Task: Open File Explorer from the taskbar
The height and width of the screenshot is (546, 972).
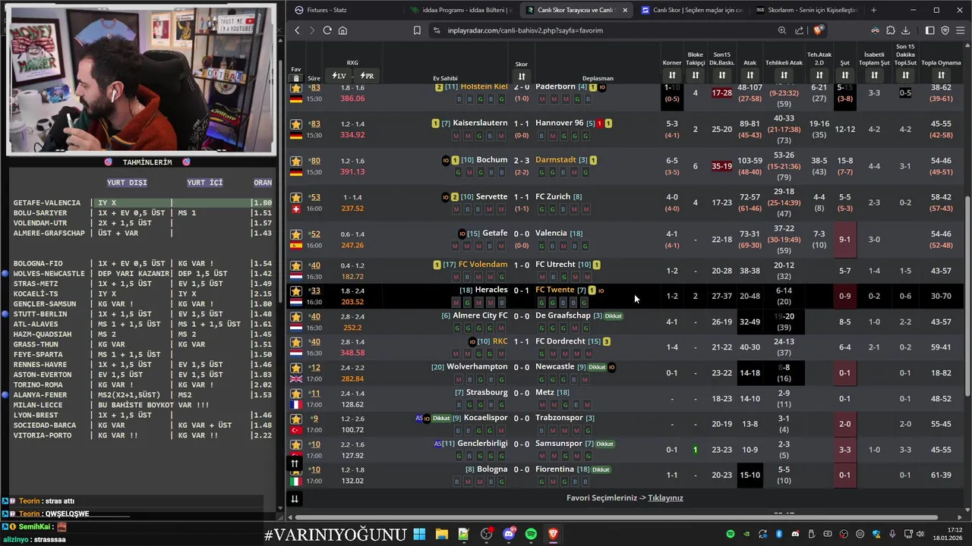Action: [x=441, y=535]
